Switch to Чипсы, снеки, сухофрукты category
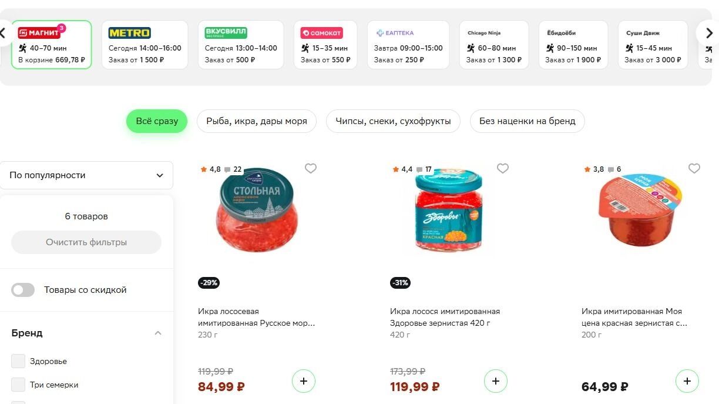Screen dimensions: 719x404 [393, 121]
